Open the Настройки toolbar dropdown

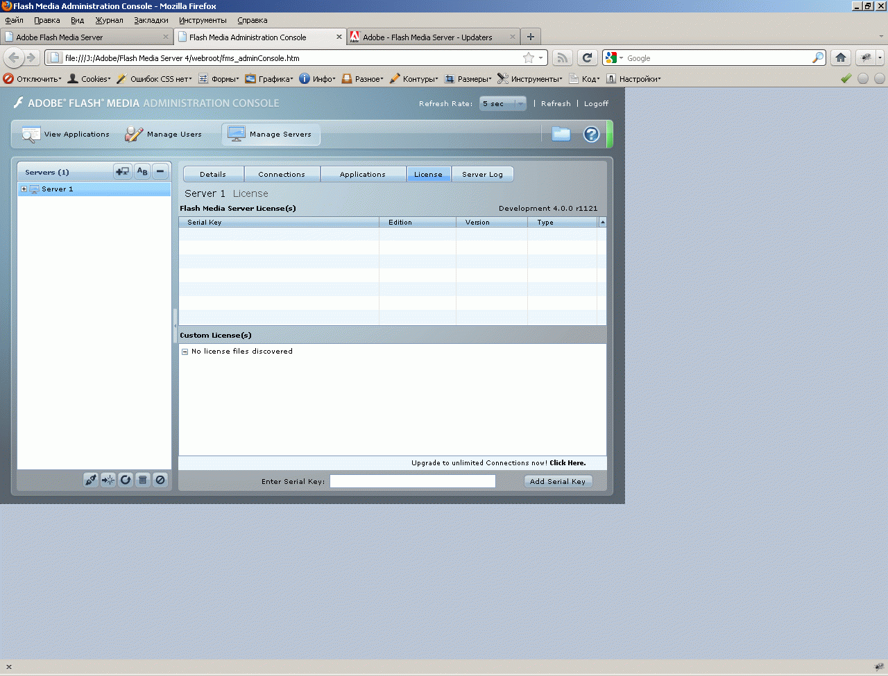[633, 78]
